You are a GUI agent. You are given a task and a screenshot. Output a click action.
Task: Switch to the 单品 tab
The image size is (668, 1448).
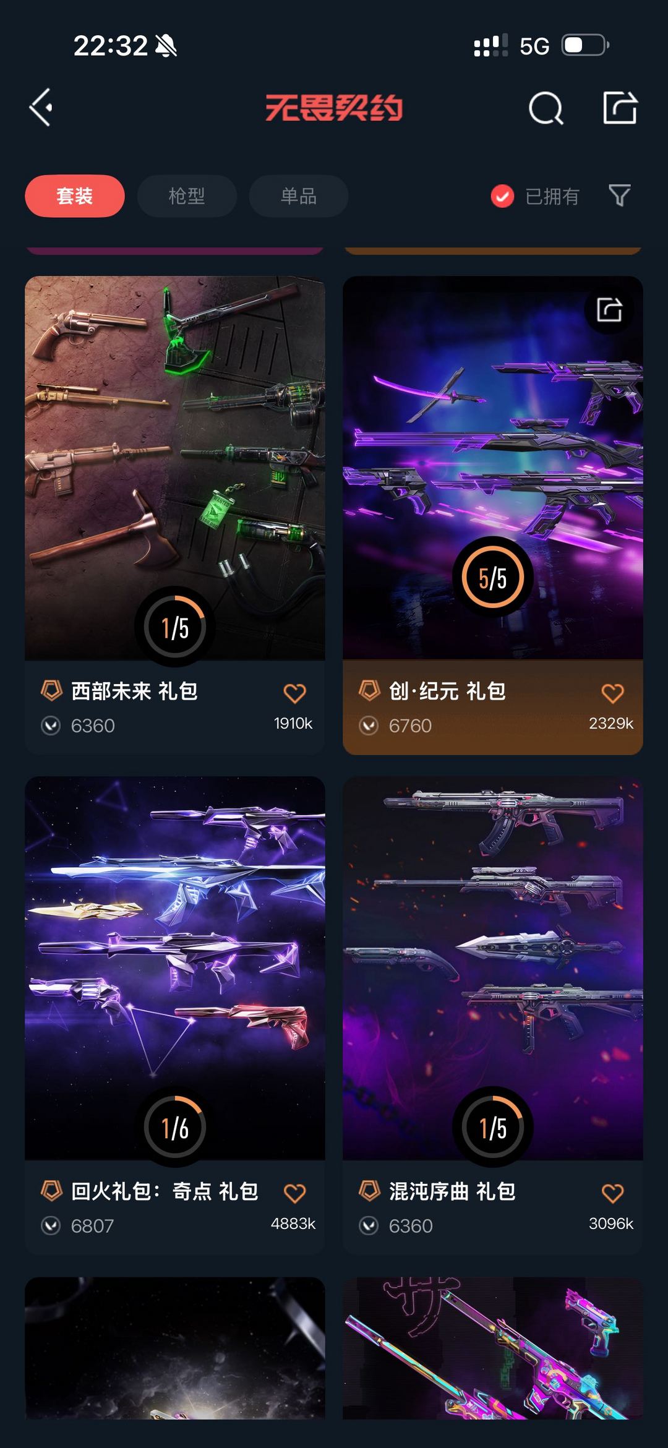299,196
